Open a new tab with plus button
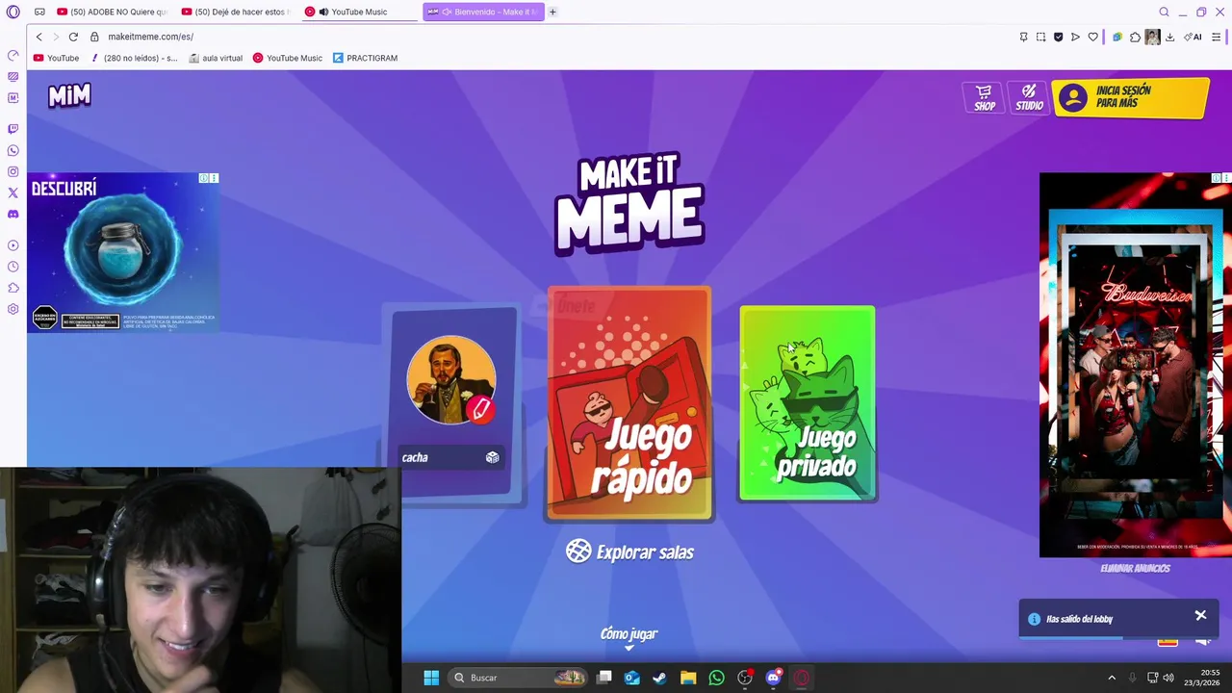Image resolution: width=1232 pixels, height=693 pixels. click(x=552, y=12)
